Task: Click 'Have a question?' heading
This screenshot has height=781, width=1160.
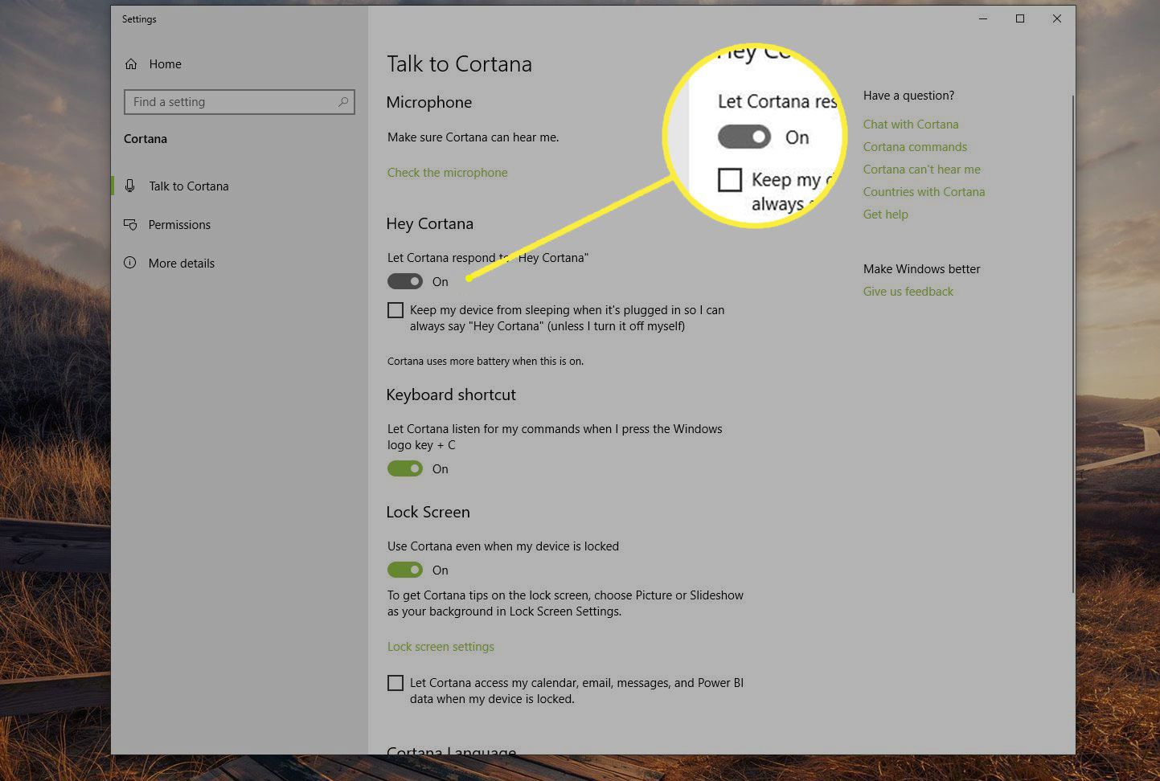Action: point(908,96)
